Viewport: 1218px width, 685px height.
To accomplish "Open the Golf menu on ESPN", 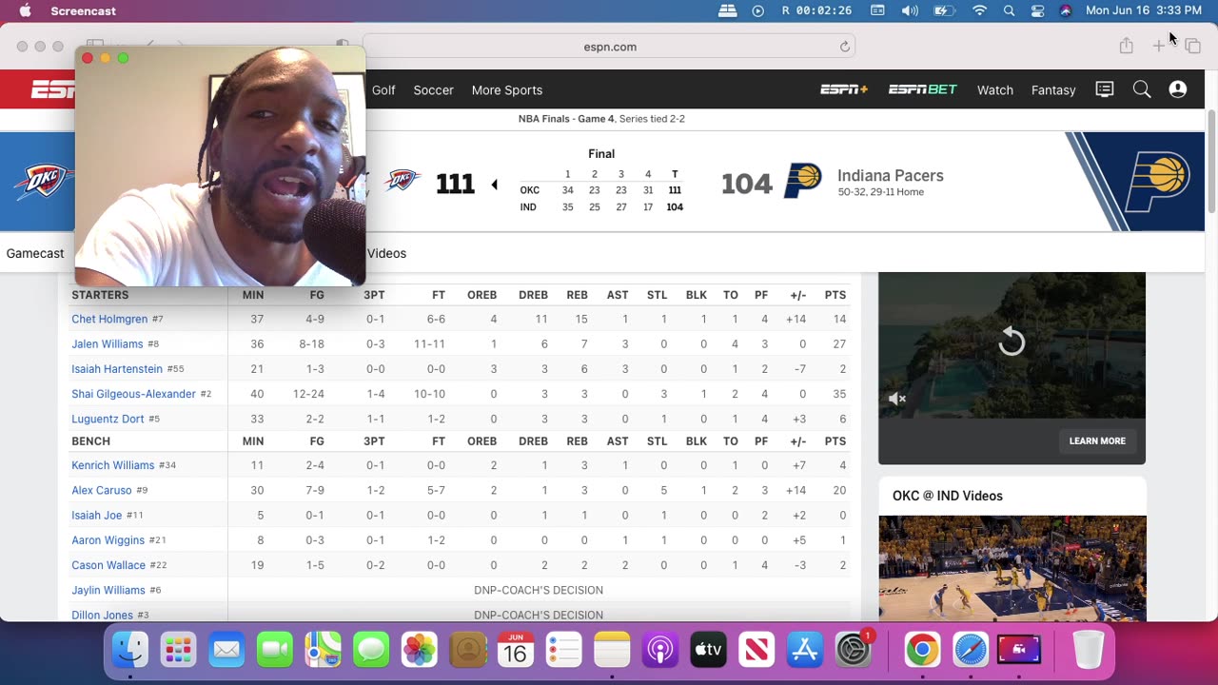I will 383,89.
